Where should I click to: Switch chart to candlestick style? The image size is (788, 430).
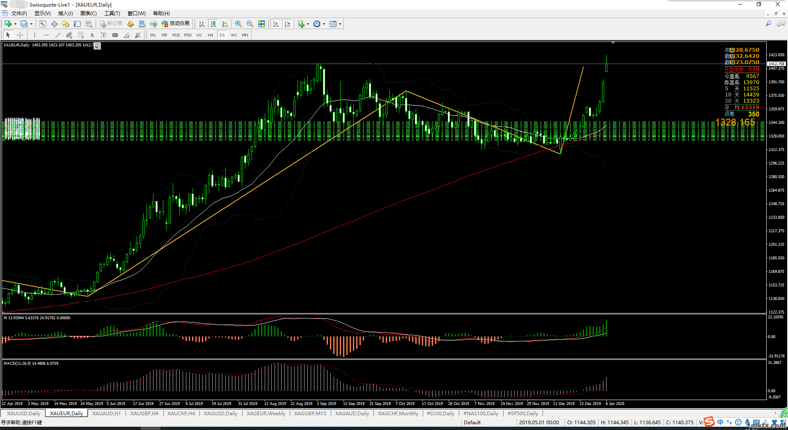[x=213, y=24]
